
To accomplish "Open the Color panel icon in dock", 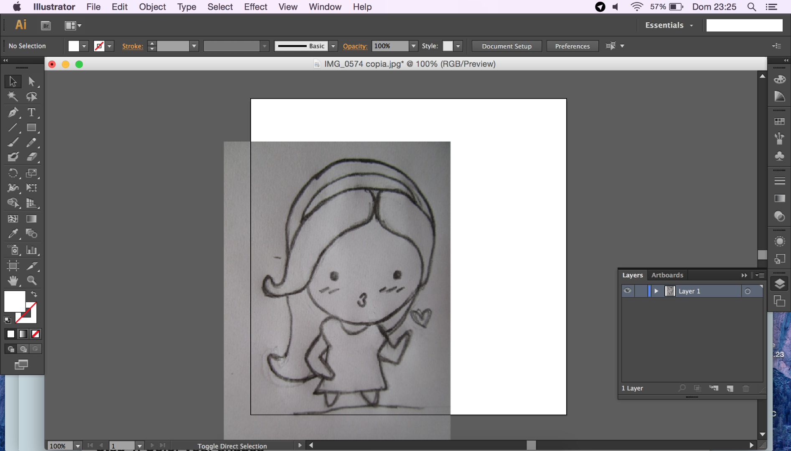I will [780, 79].
